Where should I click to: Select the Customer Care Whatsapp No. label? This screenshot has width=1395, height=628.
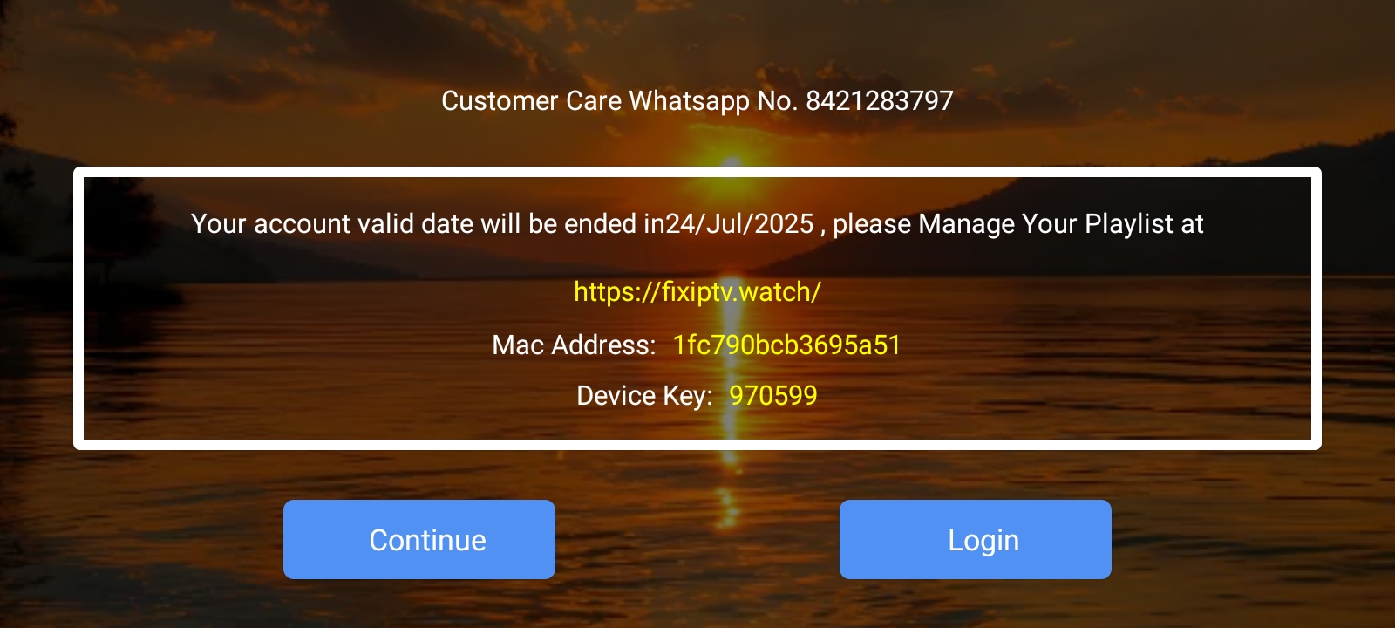[x=620, y=101]
